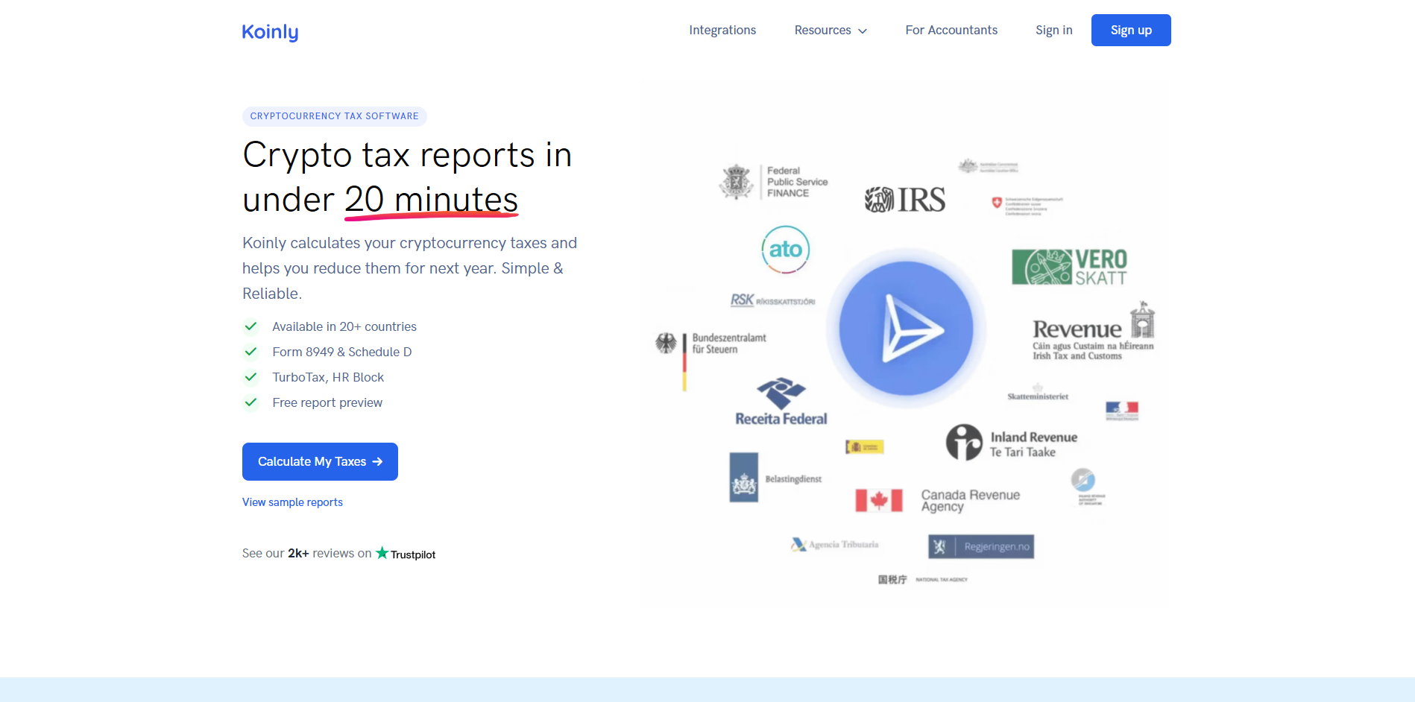Open the View sample reports link
1415x702 pixels.
pos(292,502)
